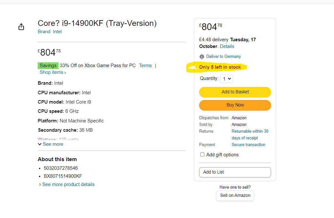This screenshot has width=334, height=218.
Task: Click the Shop items link
Action: 53,72
